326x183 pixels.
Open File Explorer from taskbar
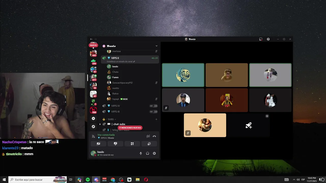point(138,180)
